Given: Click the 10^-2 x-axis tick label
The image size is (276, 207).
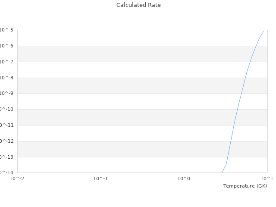Looking at the screenshot, I should 17,179.
